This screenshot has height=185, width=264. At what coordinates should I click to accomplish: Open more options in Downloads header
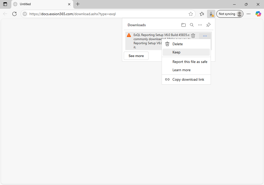(200, 25)
